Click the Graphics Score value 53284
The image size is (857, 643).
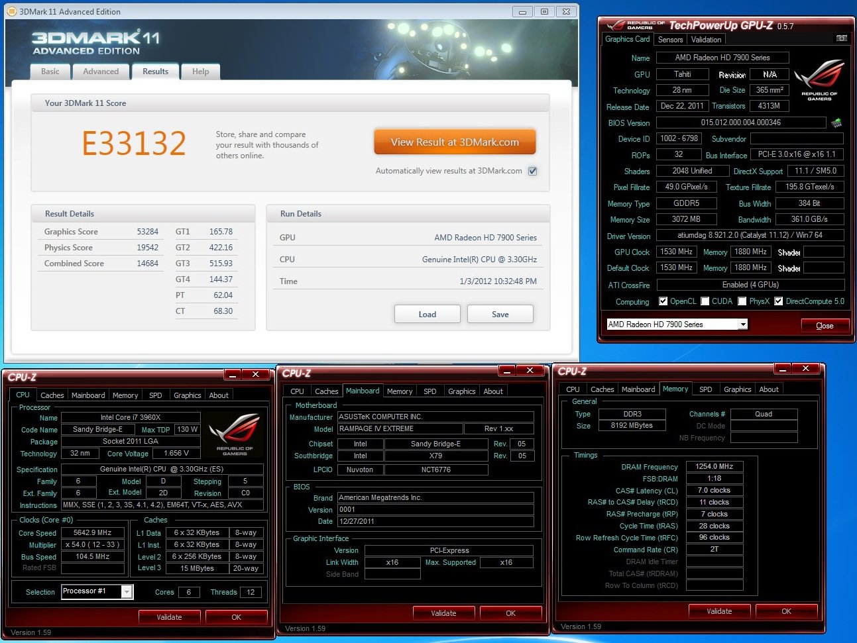pyautogui.click(x=148, y=232)
